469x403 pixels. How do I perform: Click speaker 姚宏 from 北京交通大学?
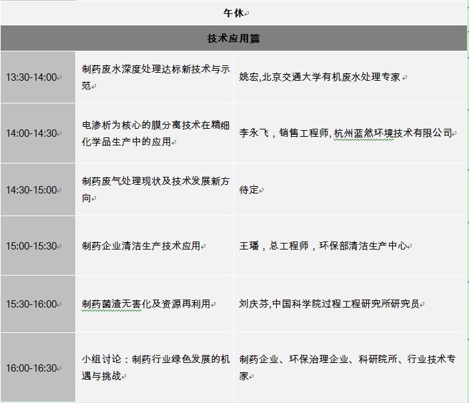(x=320, y=77)
